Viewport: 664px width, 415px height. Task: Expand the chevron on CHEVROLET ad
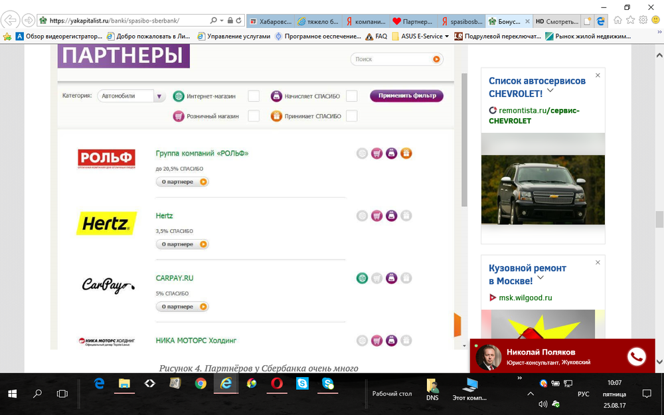[x=550, y=90]
